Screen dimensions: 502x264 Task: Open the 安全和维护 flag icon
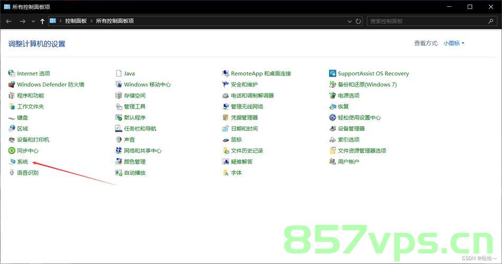click(x=225, y=84)
